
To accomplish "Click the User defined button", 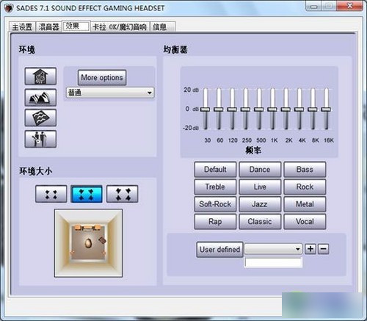I will [x=219, y=250].
